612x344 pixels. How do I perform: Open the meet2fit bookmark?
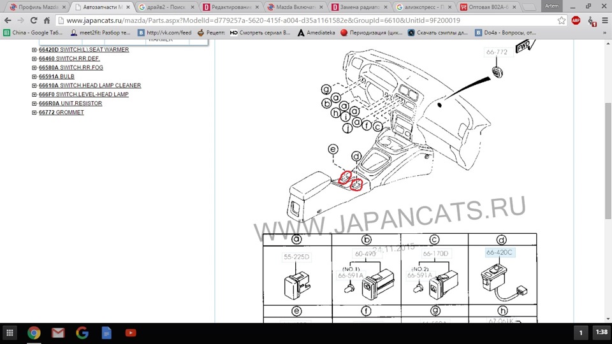coord(100,32)
